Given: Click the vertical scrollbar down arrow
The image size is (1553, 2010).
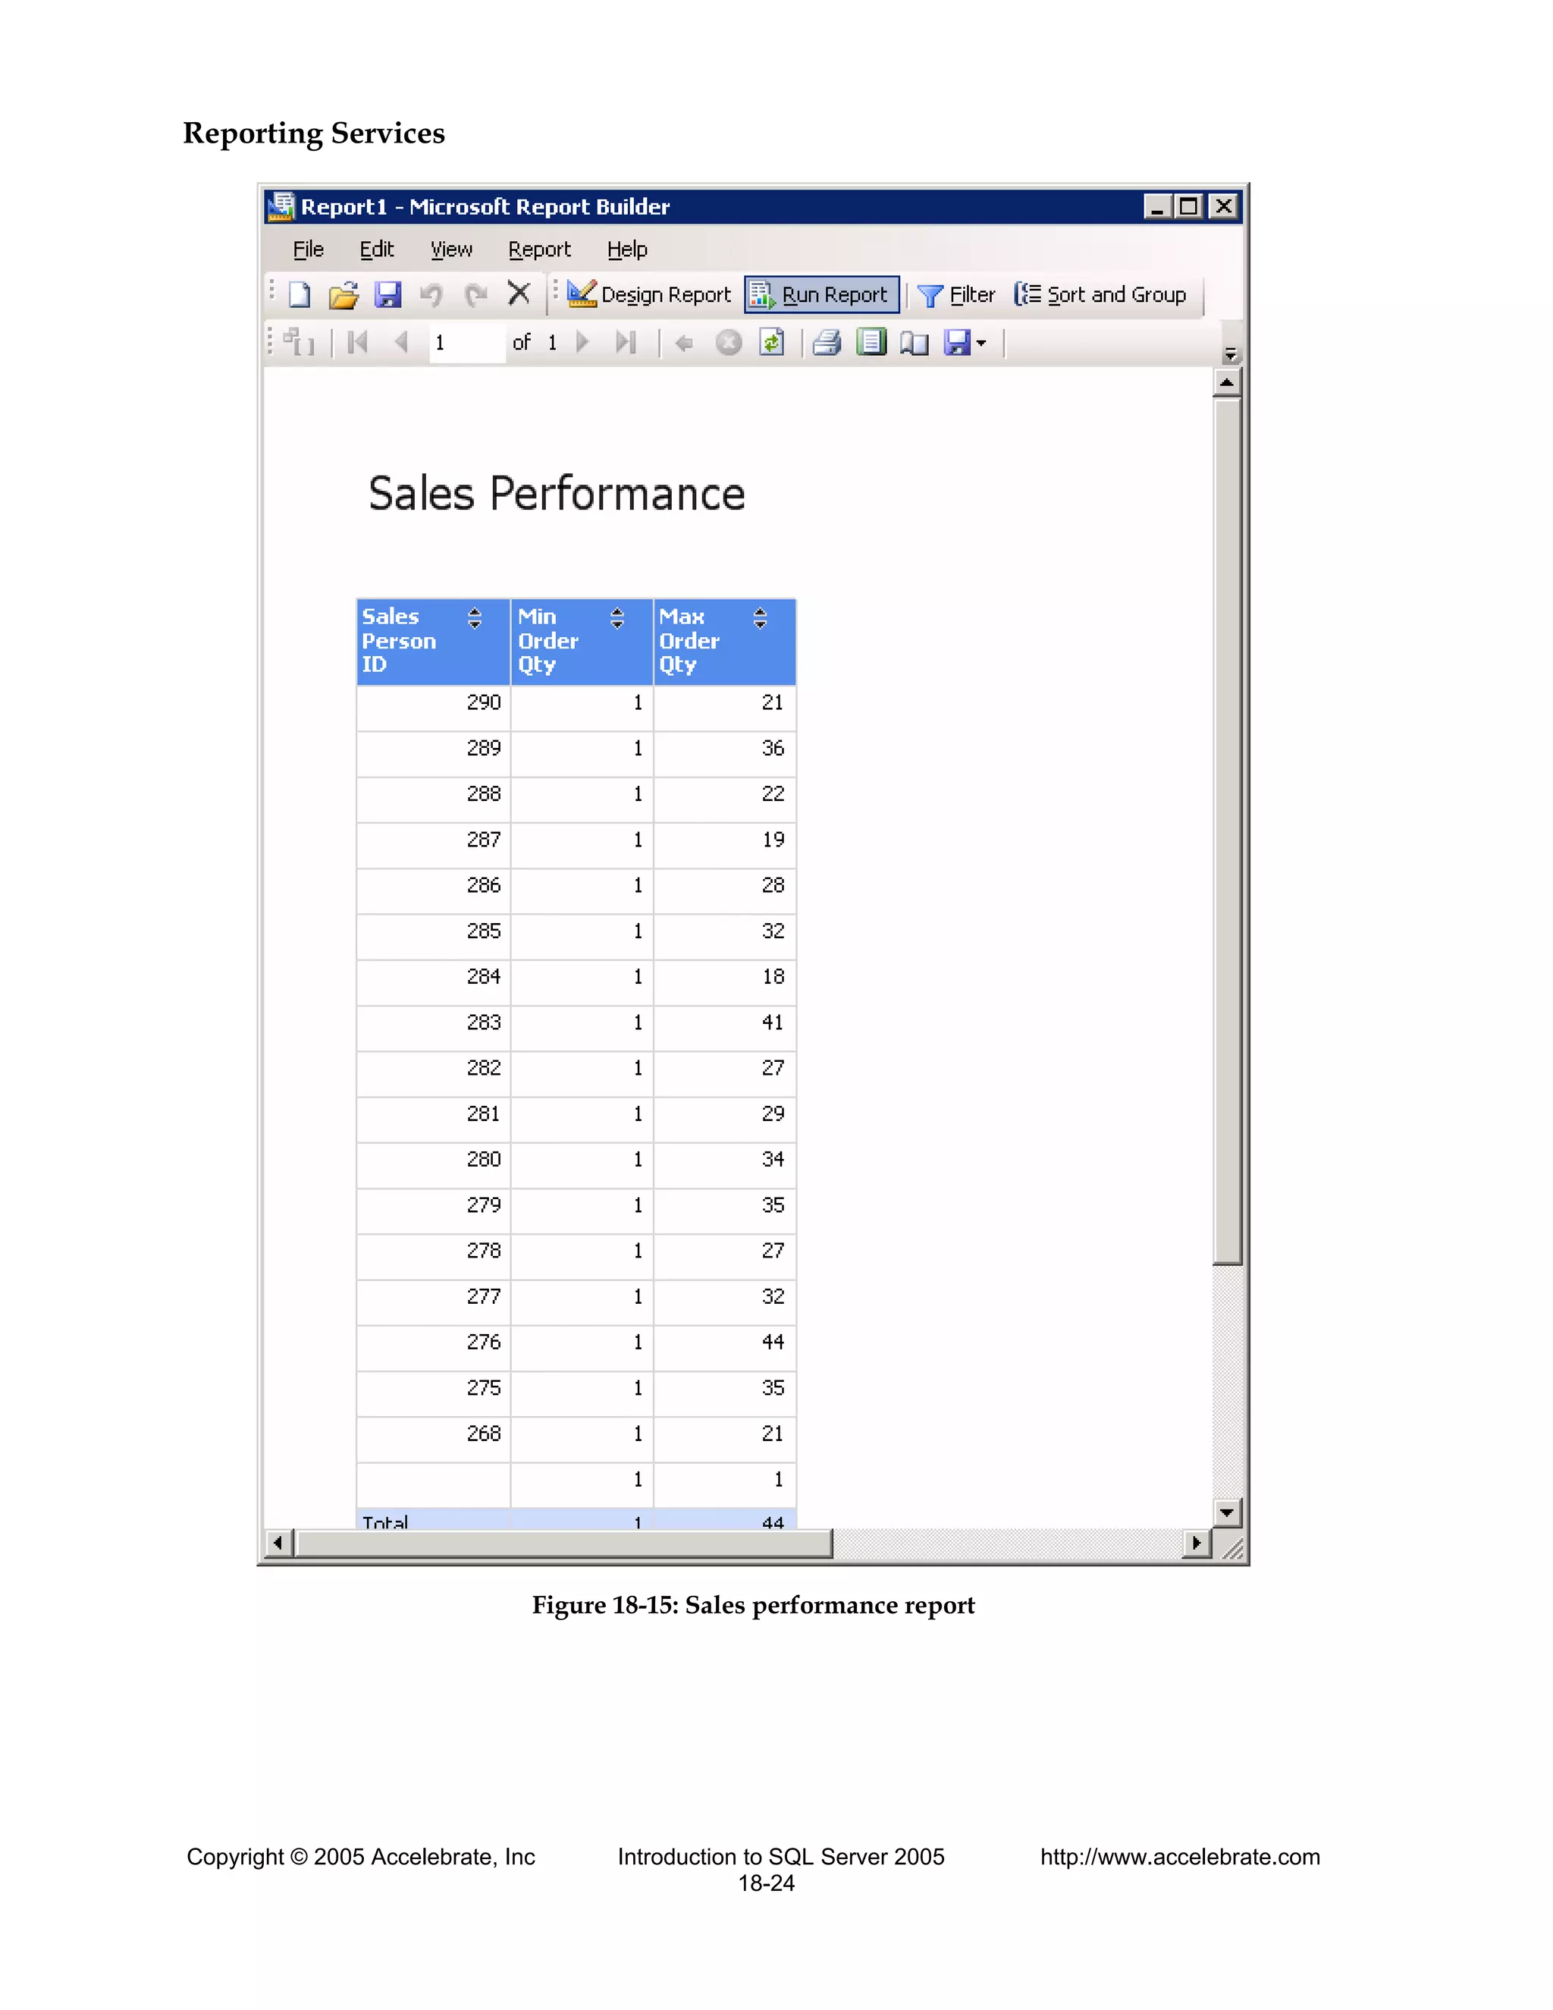Looking at the screenshot, I should [1228, 1512].
